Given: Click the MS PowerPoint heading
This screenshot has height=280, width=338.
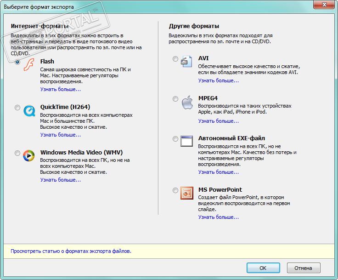Looking at the screenshot, I should pyautogui.click(x=220, y=190).
